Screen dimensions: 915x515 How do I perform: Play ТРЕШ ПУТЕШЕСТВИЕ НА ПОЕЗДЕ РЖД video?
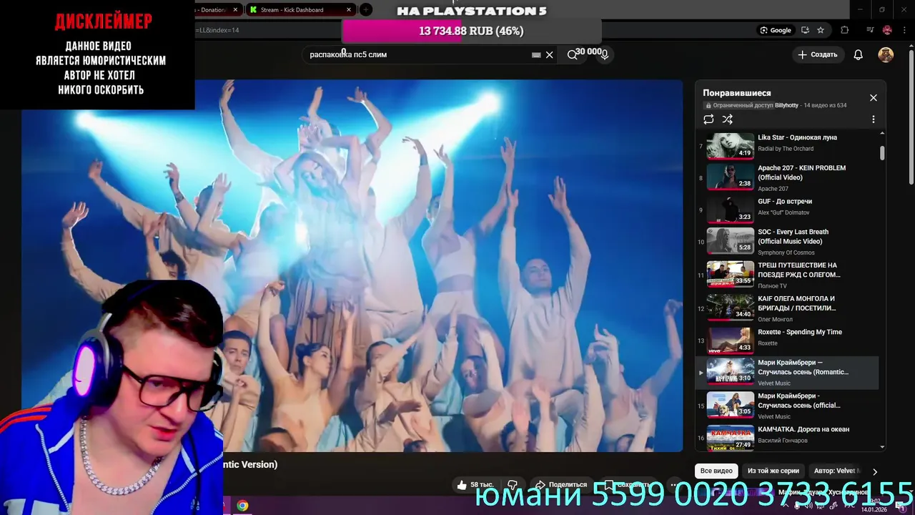799,270
